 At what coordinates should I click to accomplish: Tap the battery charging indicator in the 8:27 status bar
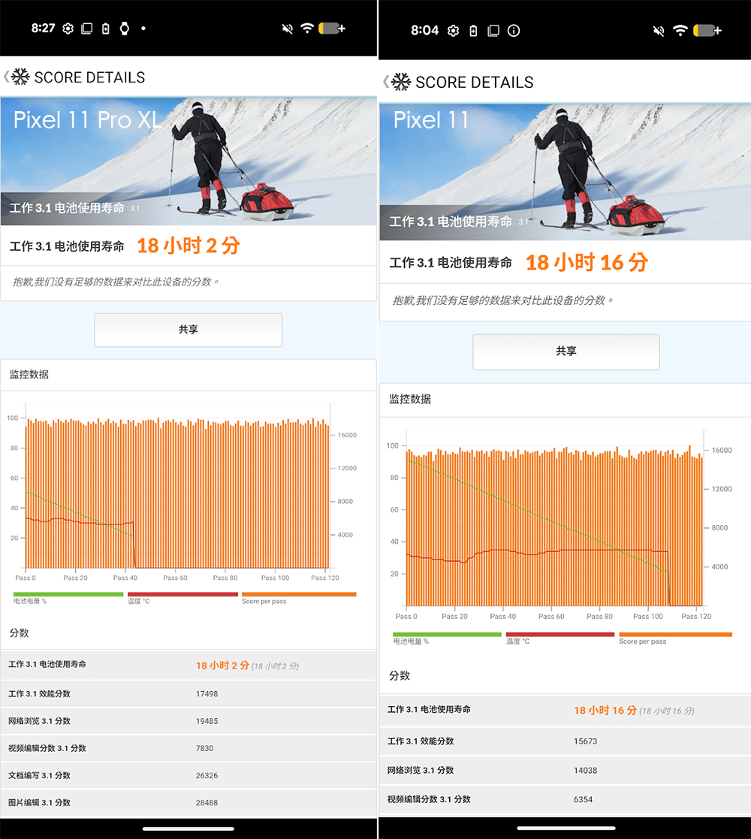point(332,29)
